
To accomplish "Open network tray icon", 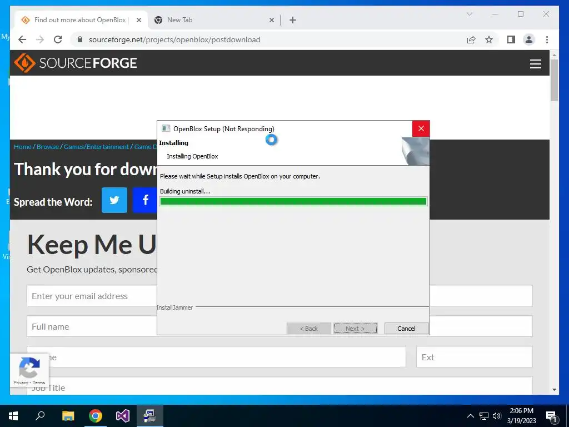I will point(484,416).
